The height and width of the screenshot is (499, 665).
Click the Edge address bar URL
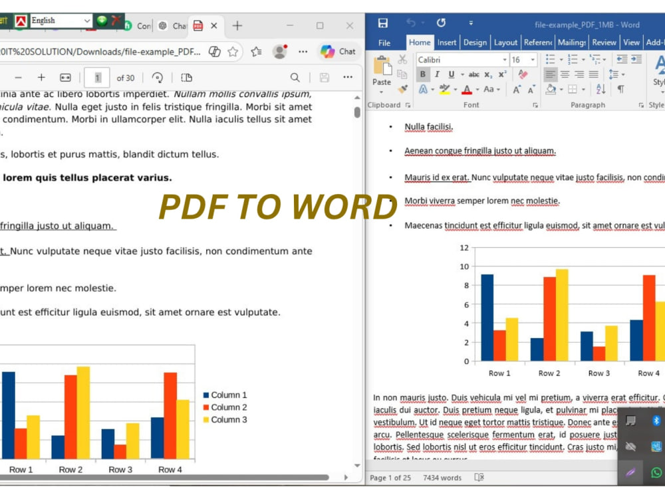100,52
